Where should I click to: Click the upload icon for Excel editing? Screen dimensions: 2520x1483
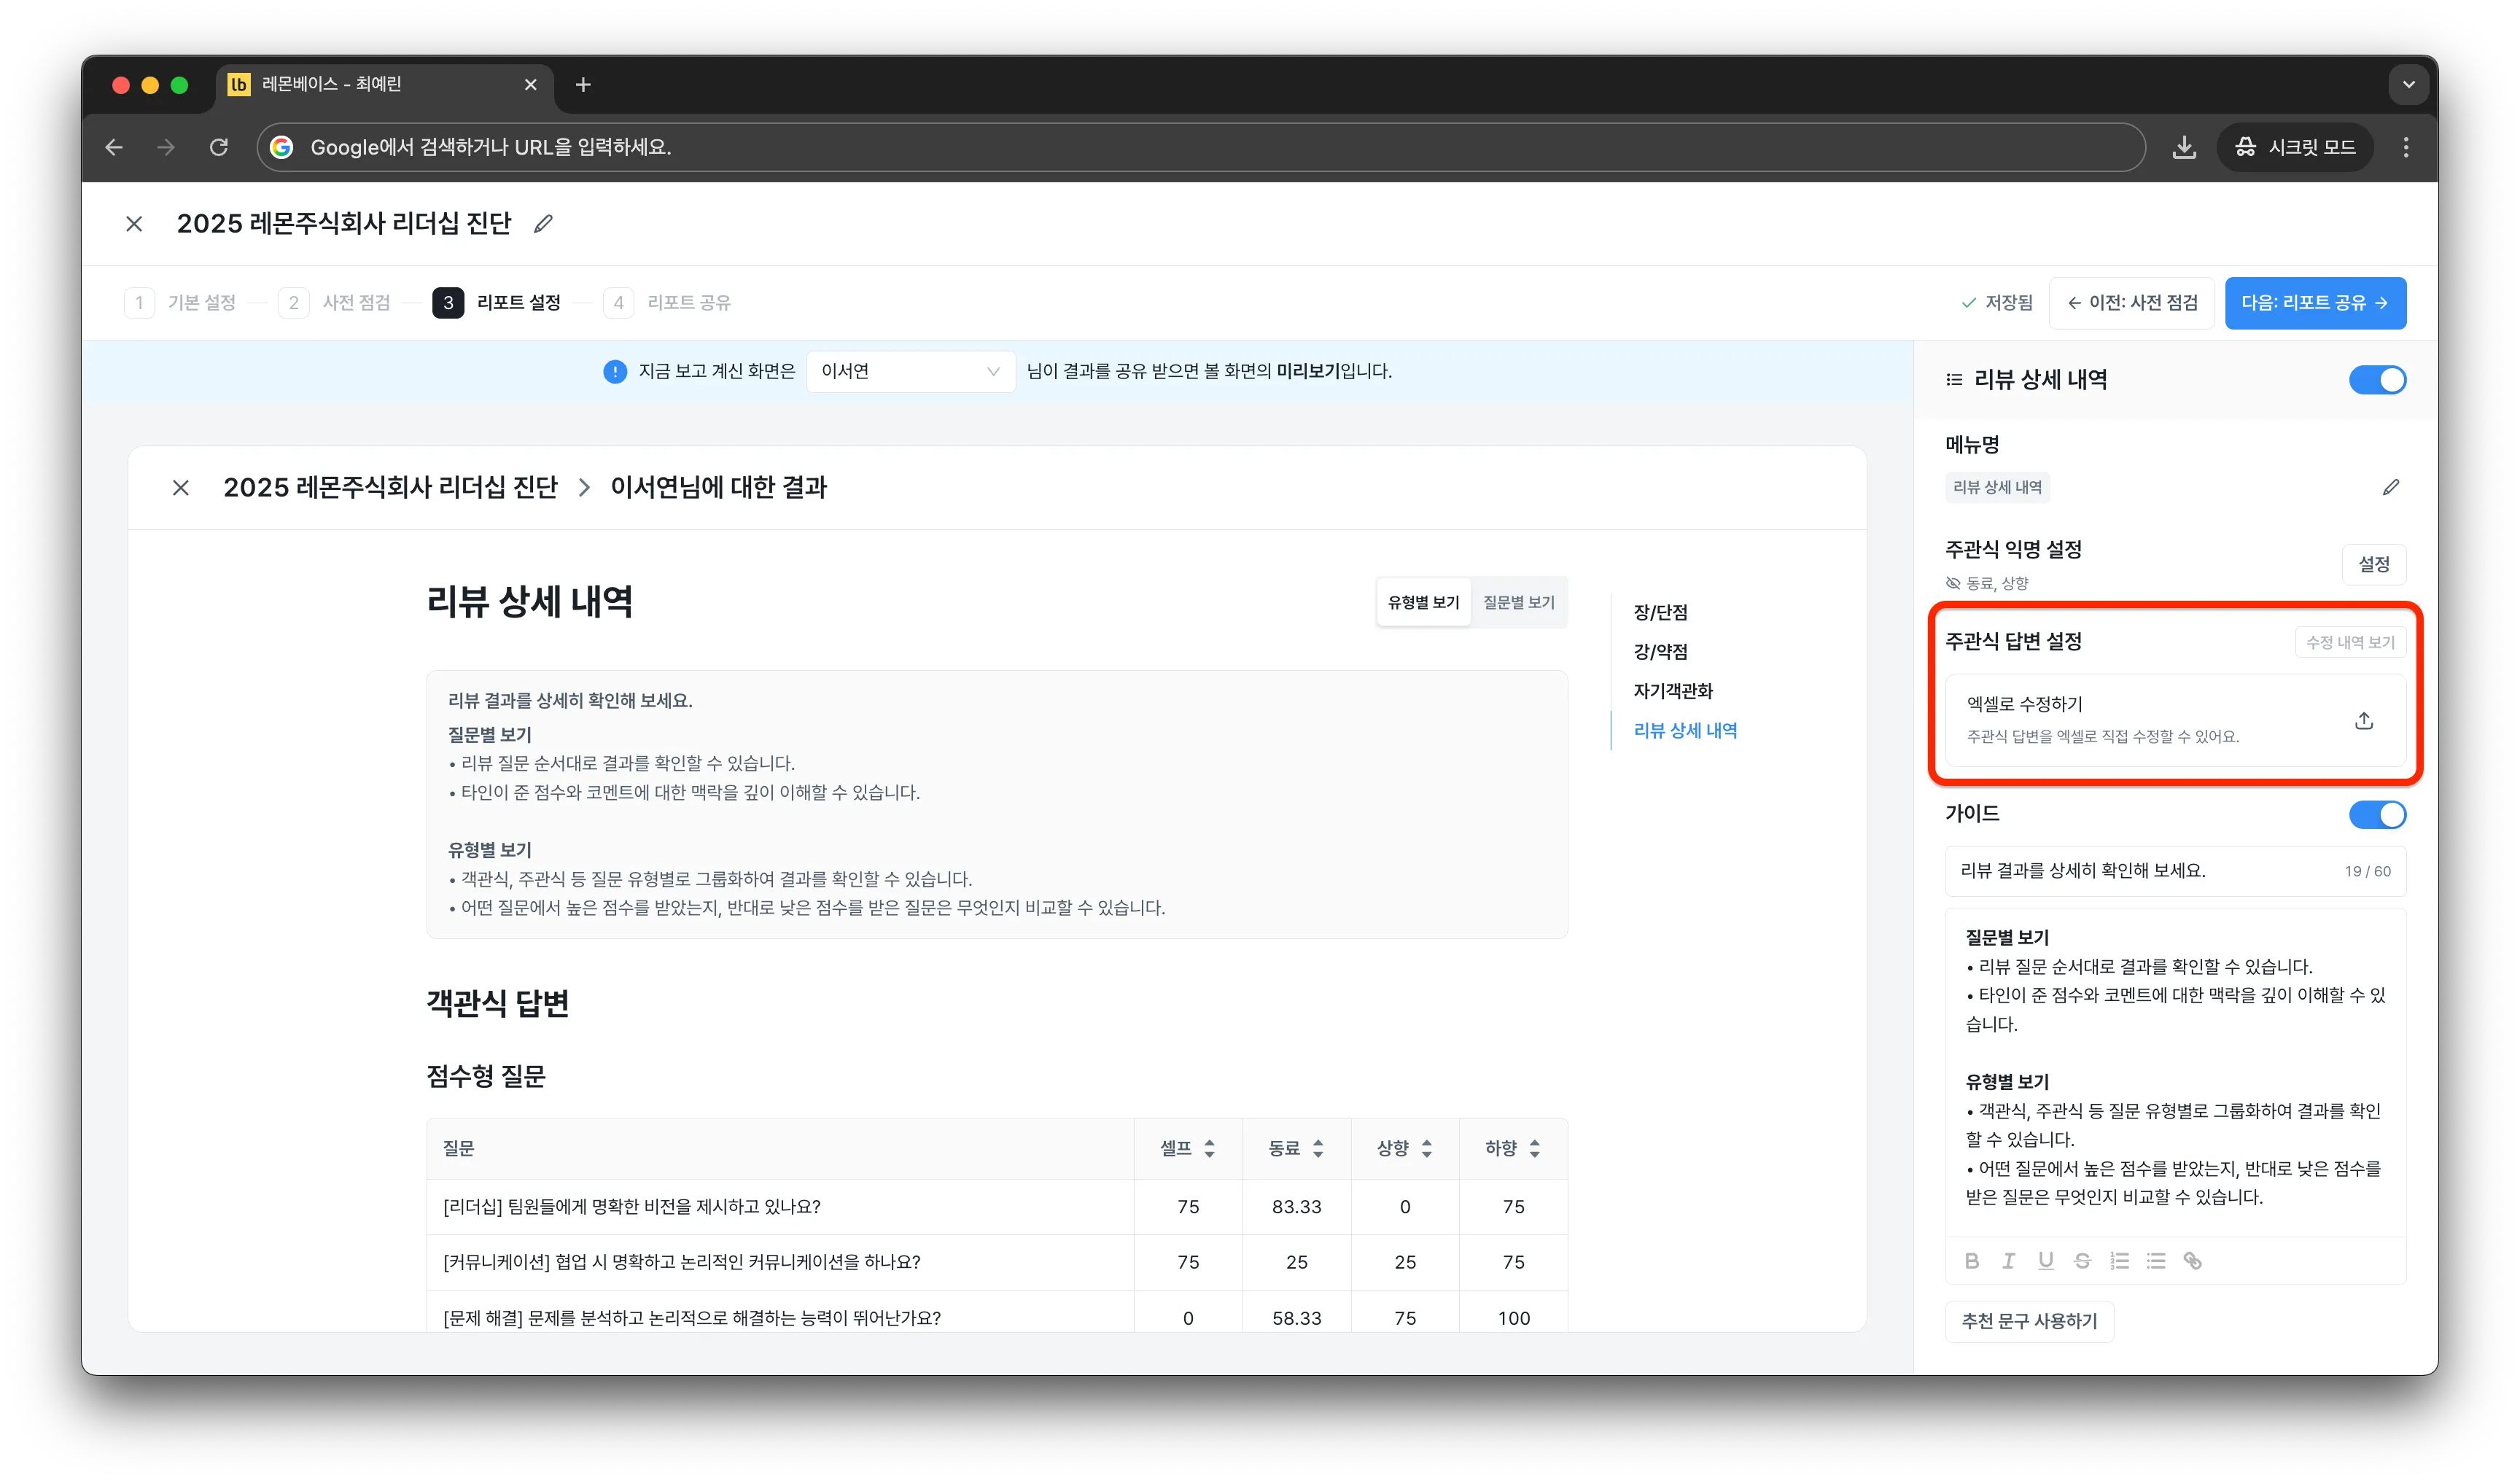(2364, 721)
